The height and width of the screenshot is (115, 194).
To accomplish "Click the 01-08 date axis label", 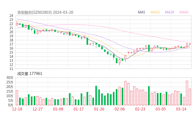I will click(x=58, y=109).
